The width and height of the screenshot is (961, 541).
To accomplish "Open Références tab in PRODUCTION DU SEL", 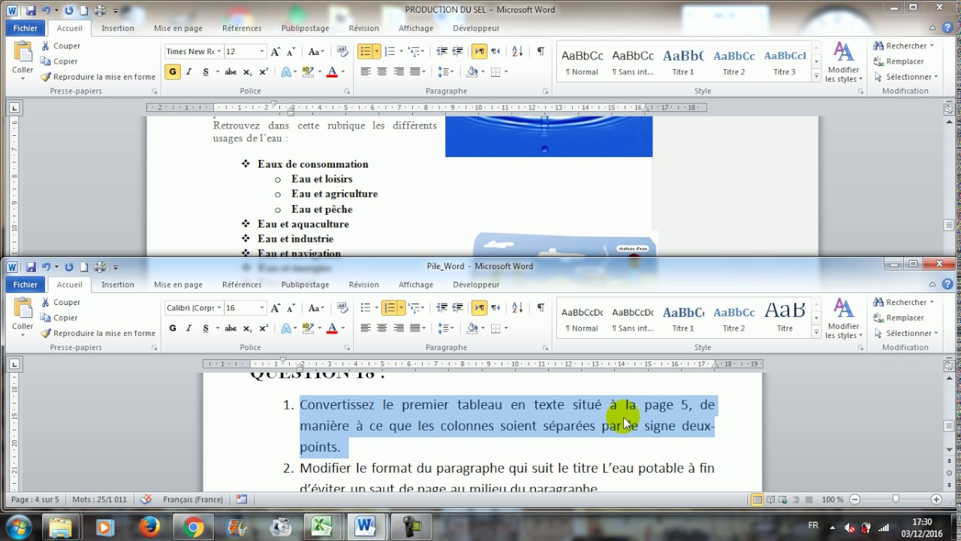I will tap(242, 29).
